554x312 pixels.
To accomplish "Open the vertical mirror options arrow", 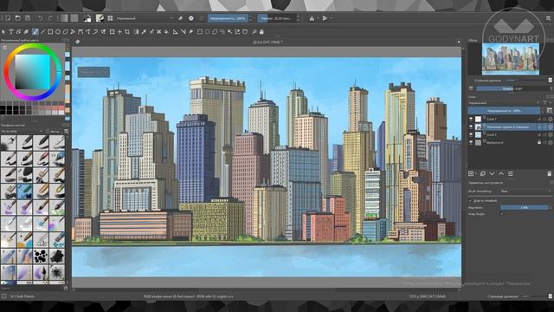I will tap(331, 18).
